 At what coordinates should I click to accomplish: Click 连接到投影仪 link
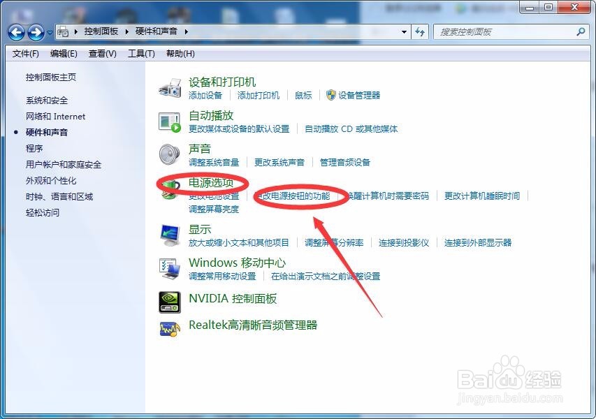coord(404,243)
